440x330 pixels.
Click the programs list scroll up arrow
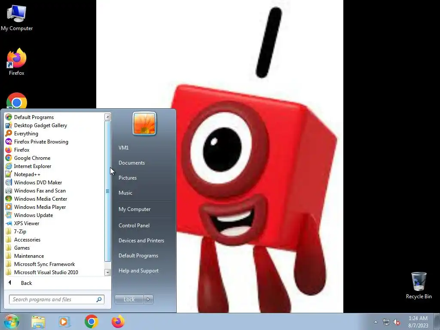(107, 117)
